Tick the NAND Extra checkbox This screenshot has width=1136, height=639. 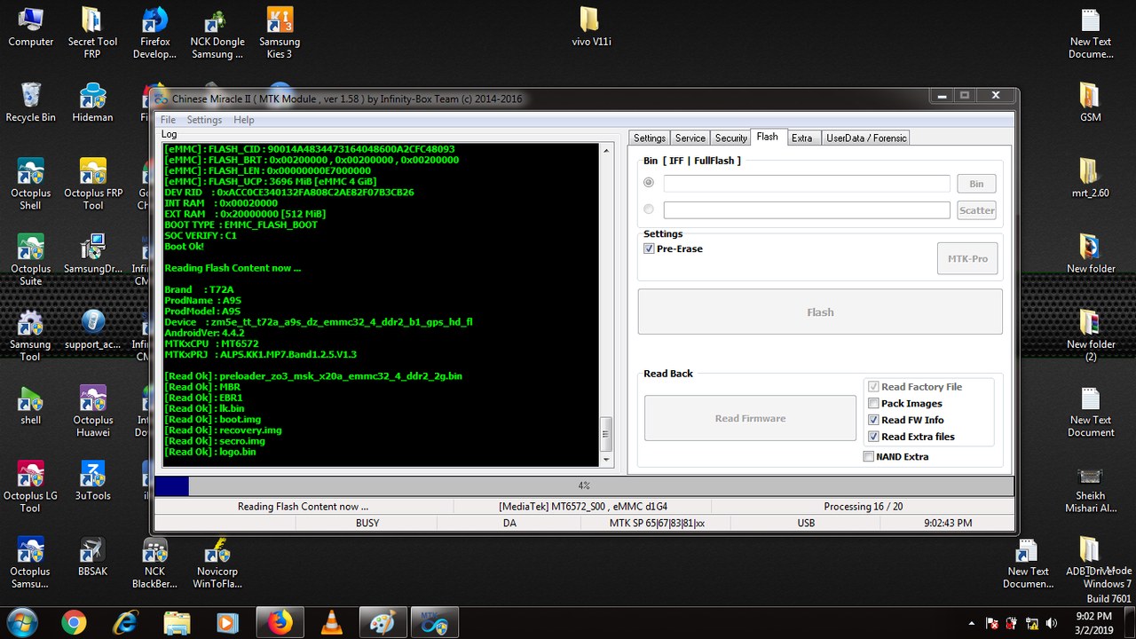click(868, 457)
